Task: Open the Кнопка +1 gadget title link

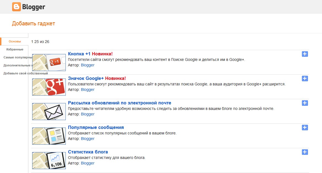Action: [x=79, y=54]
